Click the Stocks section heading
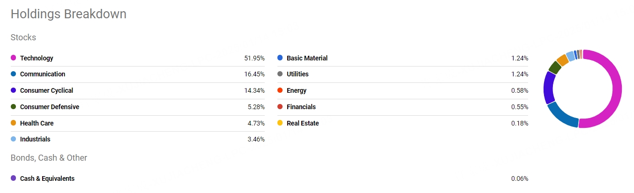The image size is (634, 193). [23, 37]
